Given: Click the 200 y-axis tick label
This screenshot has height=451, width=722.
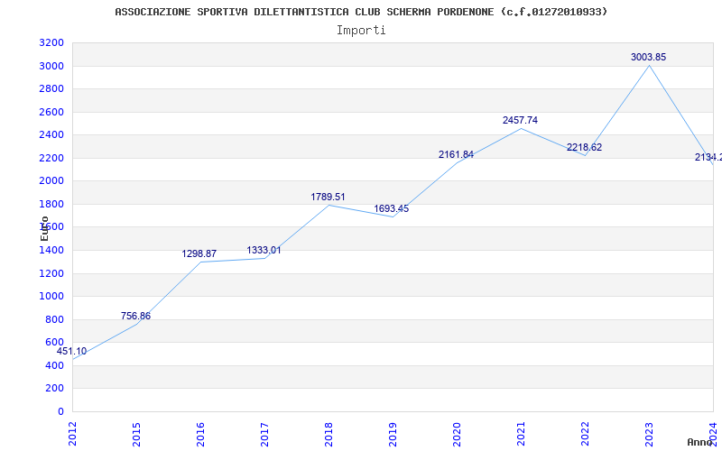Looking at the screenshot, I should tap(55, 389).
